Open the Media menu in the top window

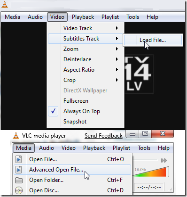(12, 17)
